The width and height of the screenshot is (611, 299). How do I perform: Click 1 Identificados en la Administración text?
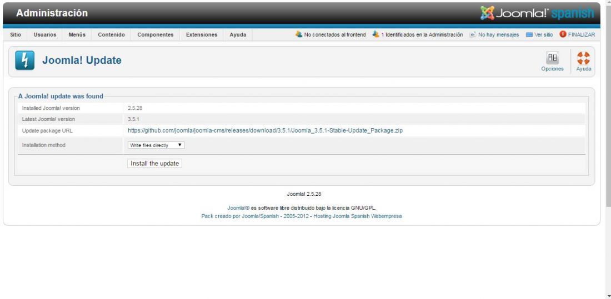422,34
